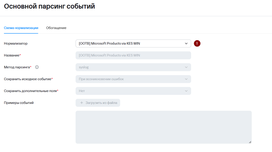Click the Название input field
The height and width of the screenshot is (152, 272).
tap(133, 55)
